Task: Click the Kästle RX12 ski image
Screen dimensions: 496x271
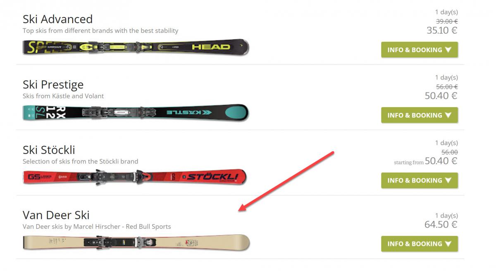Action: pyautogui.click(x=136, y=112)
